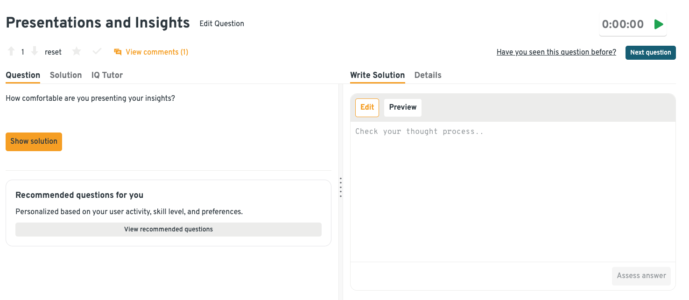This screenshot has height=300, width=689.
Task: Star this question as a favorite
Action: pos(76,51)
